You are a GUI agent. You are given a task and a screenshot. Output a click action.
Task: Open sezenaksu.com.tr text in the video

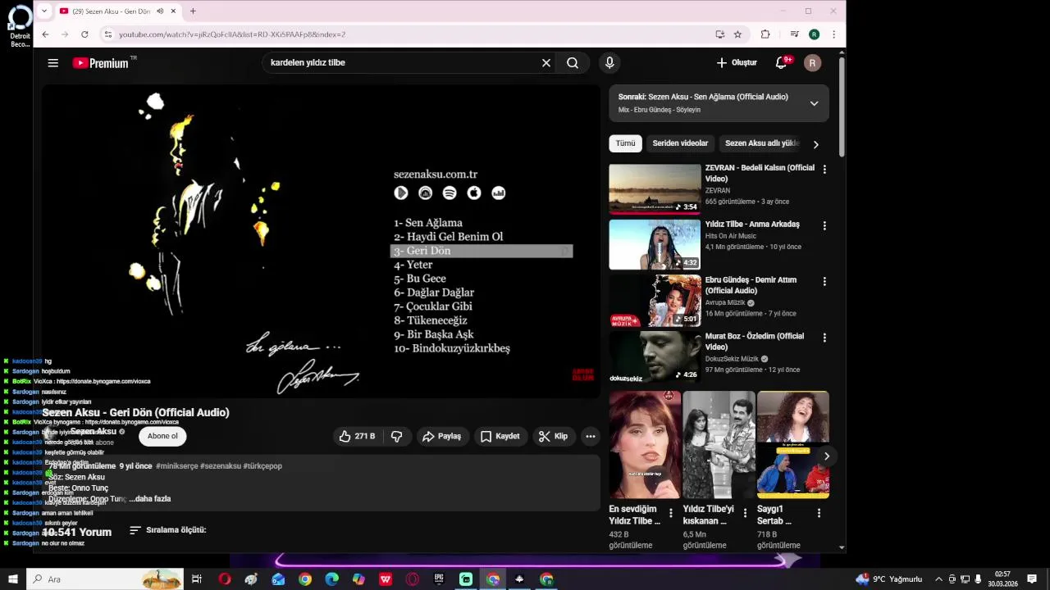[436, 175]
